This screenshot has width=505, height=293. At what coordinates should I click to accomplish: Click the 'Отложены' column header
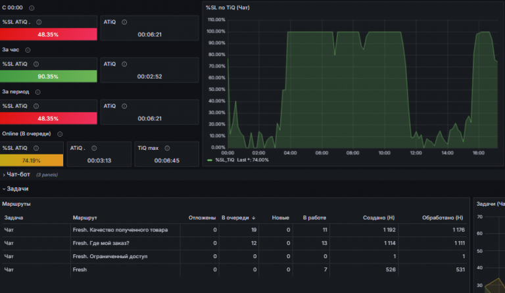(x=202, y=217)
